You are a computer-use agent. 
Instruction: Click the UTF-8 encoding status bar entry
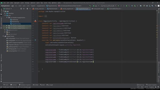pos(146,87)
